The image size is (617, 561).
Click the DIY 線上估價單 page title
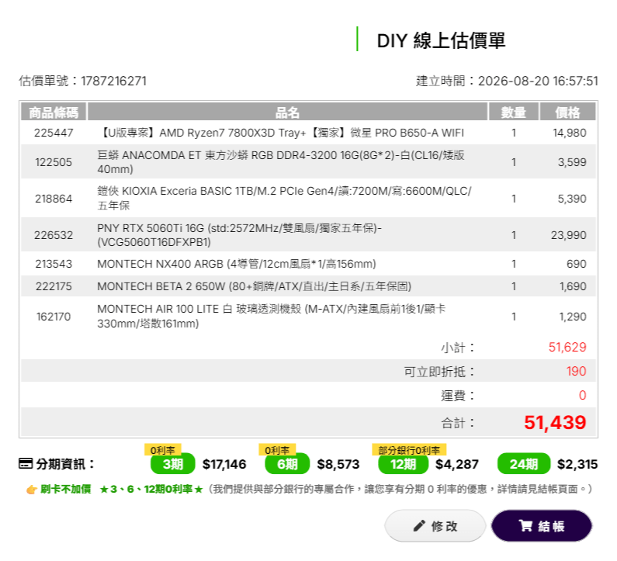click(441, 40)
